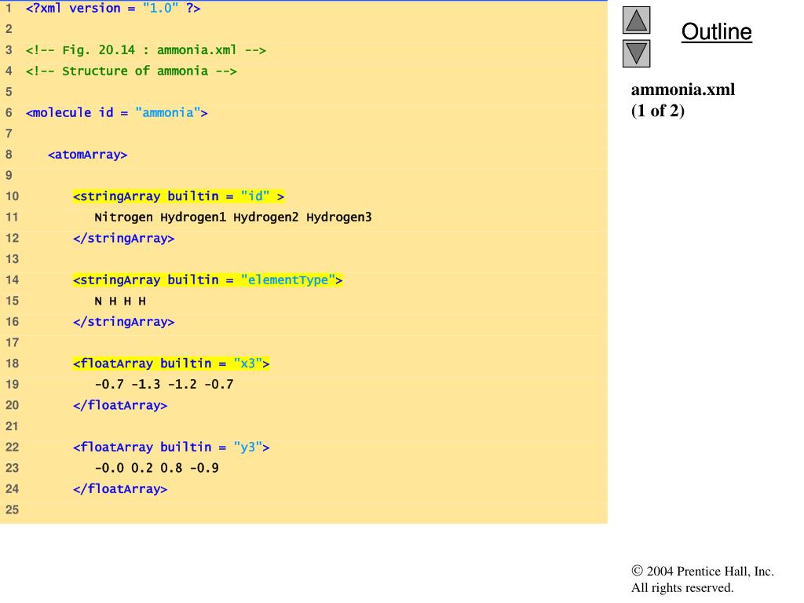Select the 'Structure of ammonia' comment
The image size is (804, 603).
pyautogui.click(x=131, y=71)
